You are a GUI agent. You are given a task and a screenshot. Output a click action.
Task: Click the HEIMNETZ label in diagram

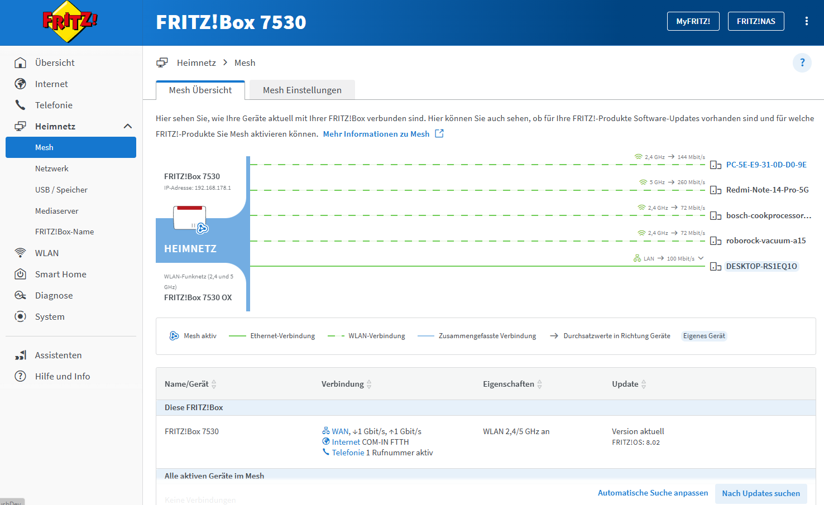[x=190, y=249]
